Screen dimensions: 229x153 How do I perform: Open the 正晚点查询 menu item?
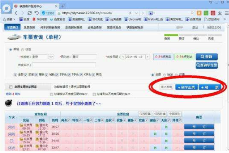[x=95, y=27]
